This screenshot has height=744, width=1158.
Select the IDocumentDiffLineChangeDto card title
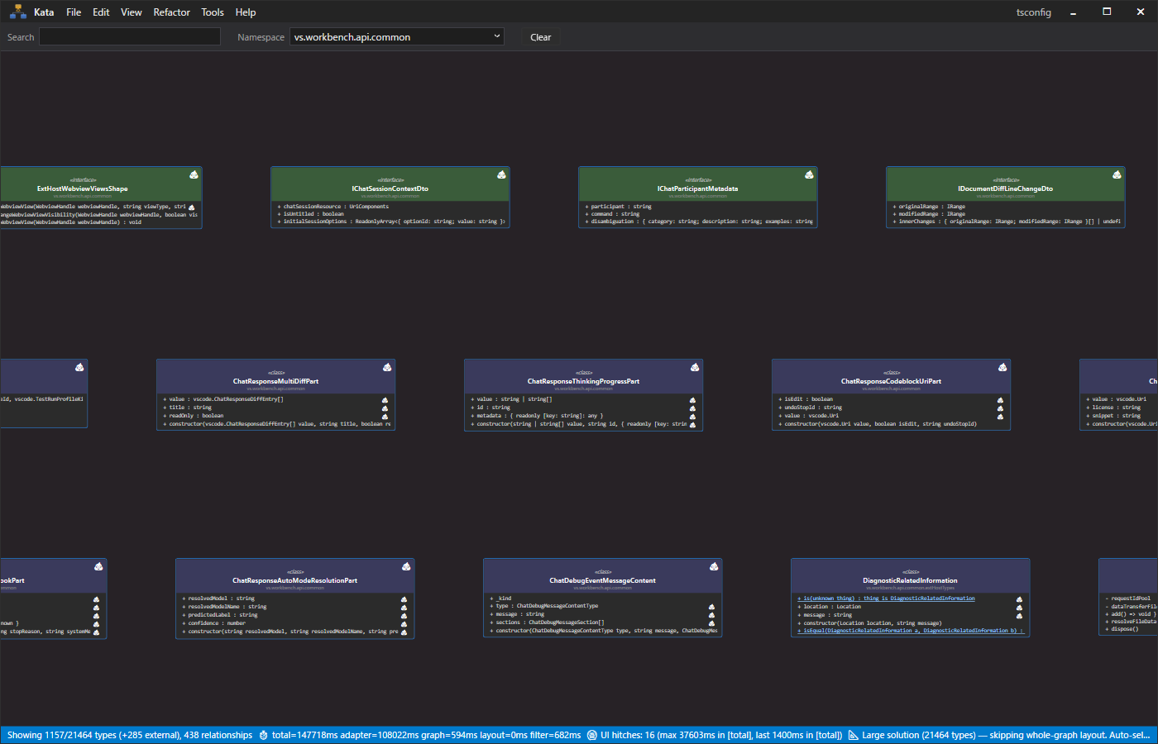coord(1006,188)
